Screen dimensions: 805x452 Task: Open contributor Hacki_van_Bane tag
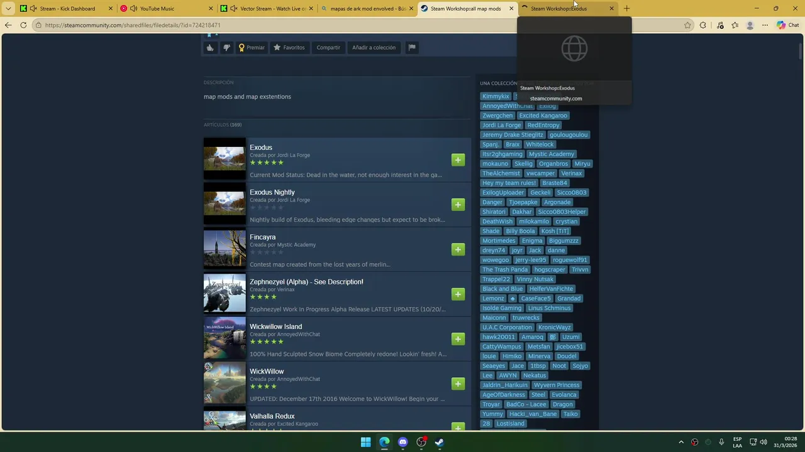(x=533, y=414)
